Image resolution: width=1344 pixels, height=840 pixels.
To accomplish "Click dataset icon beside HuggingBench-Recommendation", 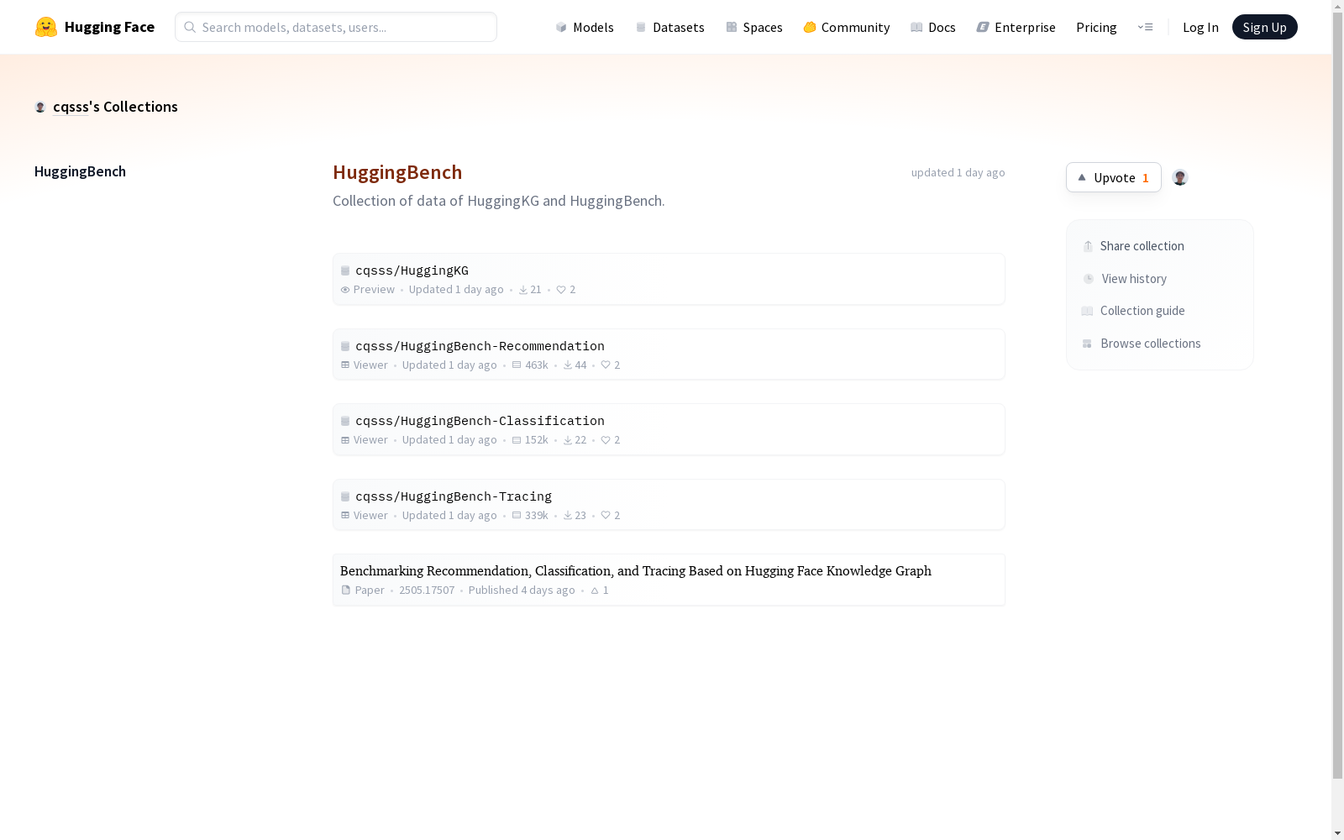I will pos(345,346).
